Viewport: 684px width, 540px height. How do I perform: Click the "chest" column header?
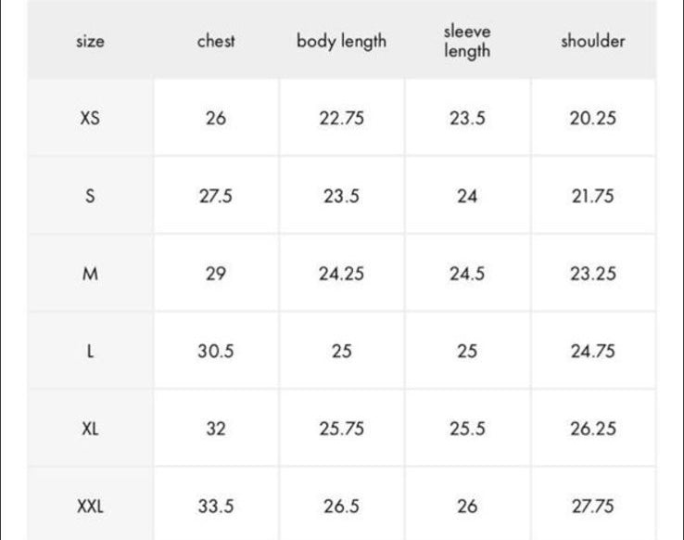216,42
